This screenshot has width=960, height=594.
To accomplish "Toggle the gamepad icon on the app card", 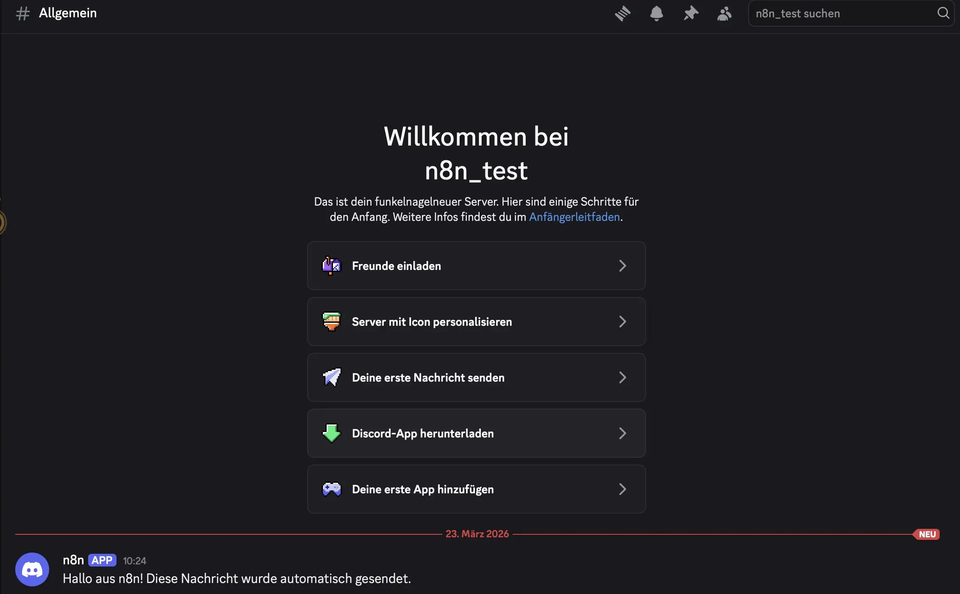I will (332, 489).
